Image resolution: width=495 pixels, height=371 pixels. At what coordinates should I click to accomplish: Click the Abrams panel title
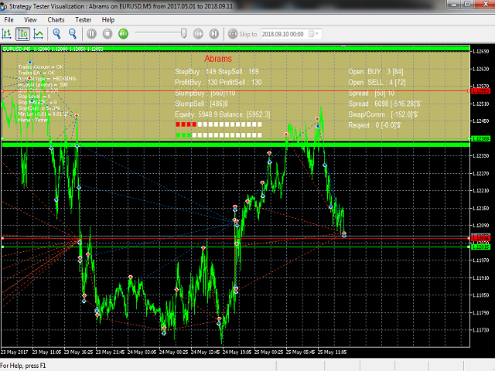tap(218, 59)
